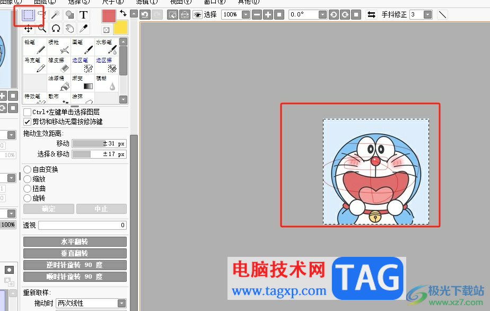Viewport: 490px width, 311px height.
Task: Choose the 选区笔 selection pen
Action: (82, 65)
